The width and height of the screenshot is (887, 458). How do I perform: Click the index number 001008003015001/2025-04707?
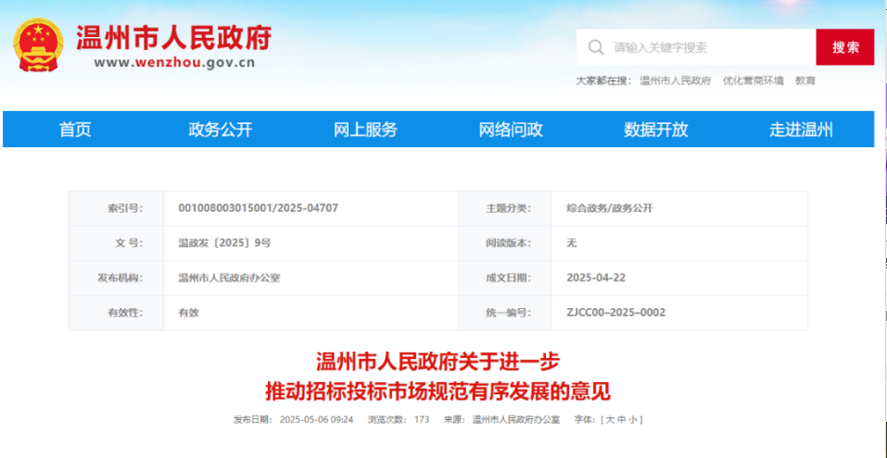click(258, 208)
